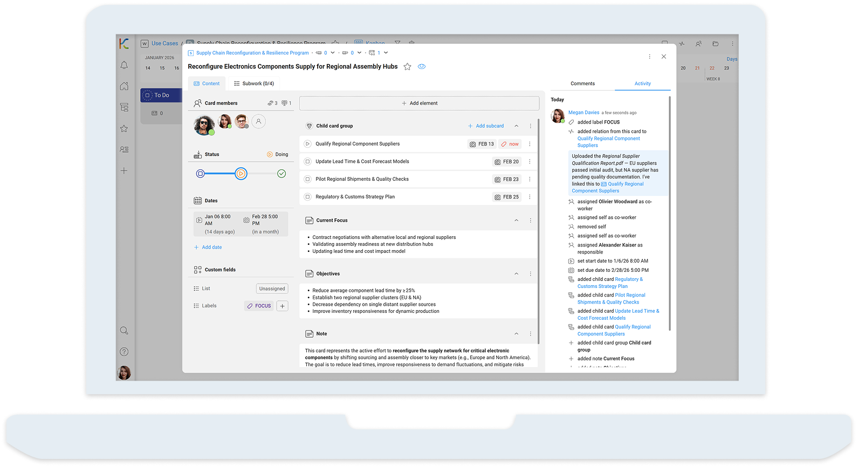The width and height of the screenshot is (858, 467).
Task: Click the Add subcard button
Action: pos(485,126)
